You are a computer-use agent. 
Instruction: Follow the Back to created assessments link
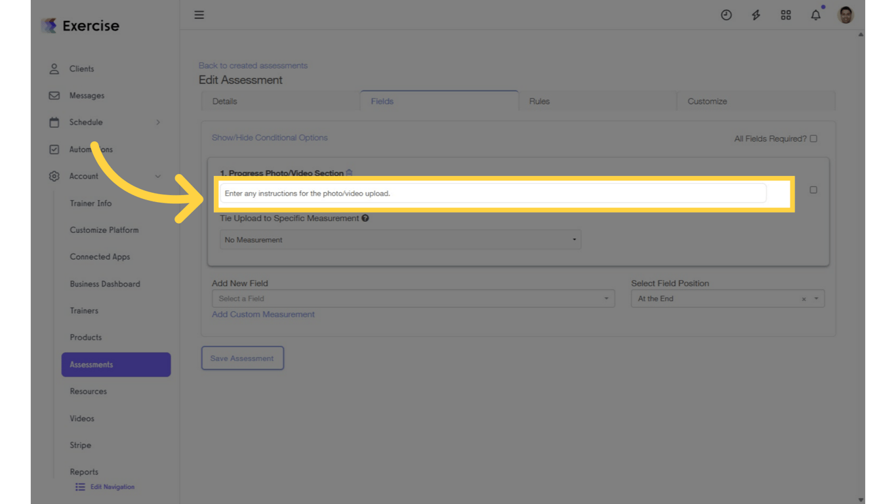253,66
